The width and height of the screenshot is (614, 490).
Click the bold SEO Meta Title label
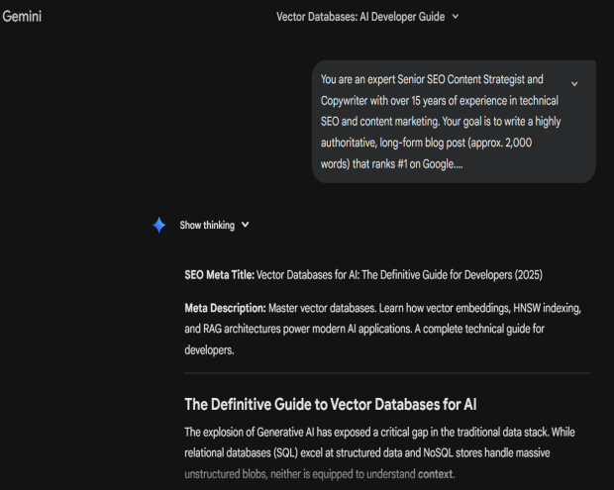(x=219, y=274)
